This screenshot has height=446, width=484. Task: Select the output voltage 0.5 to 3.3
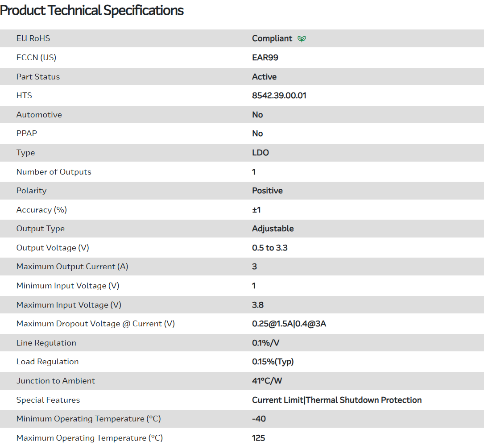(269, 248)
